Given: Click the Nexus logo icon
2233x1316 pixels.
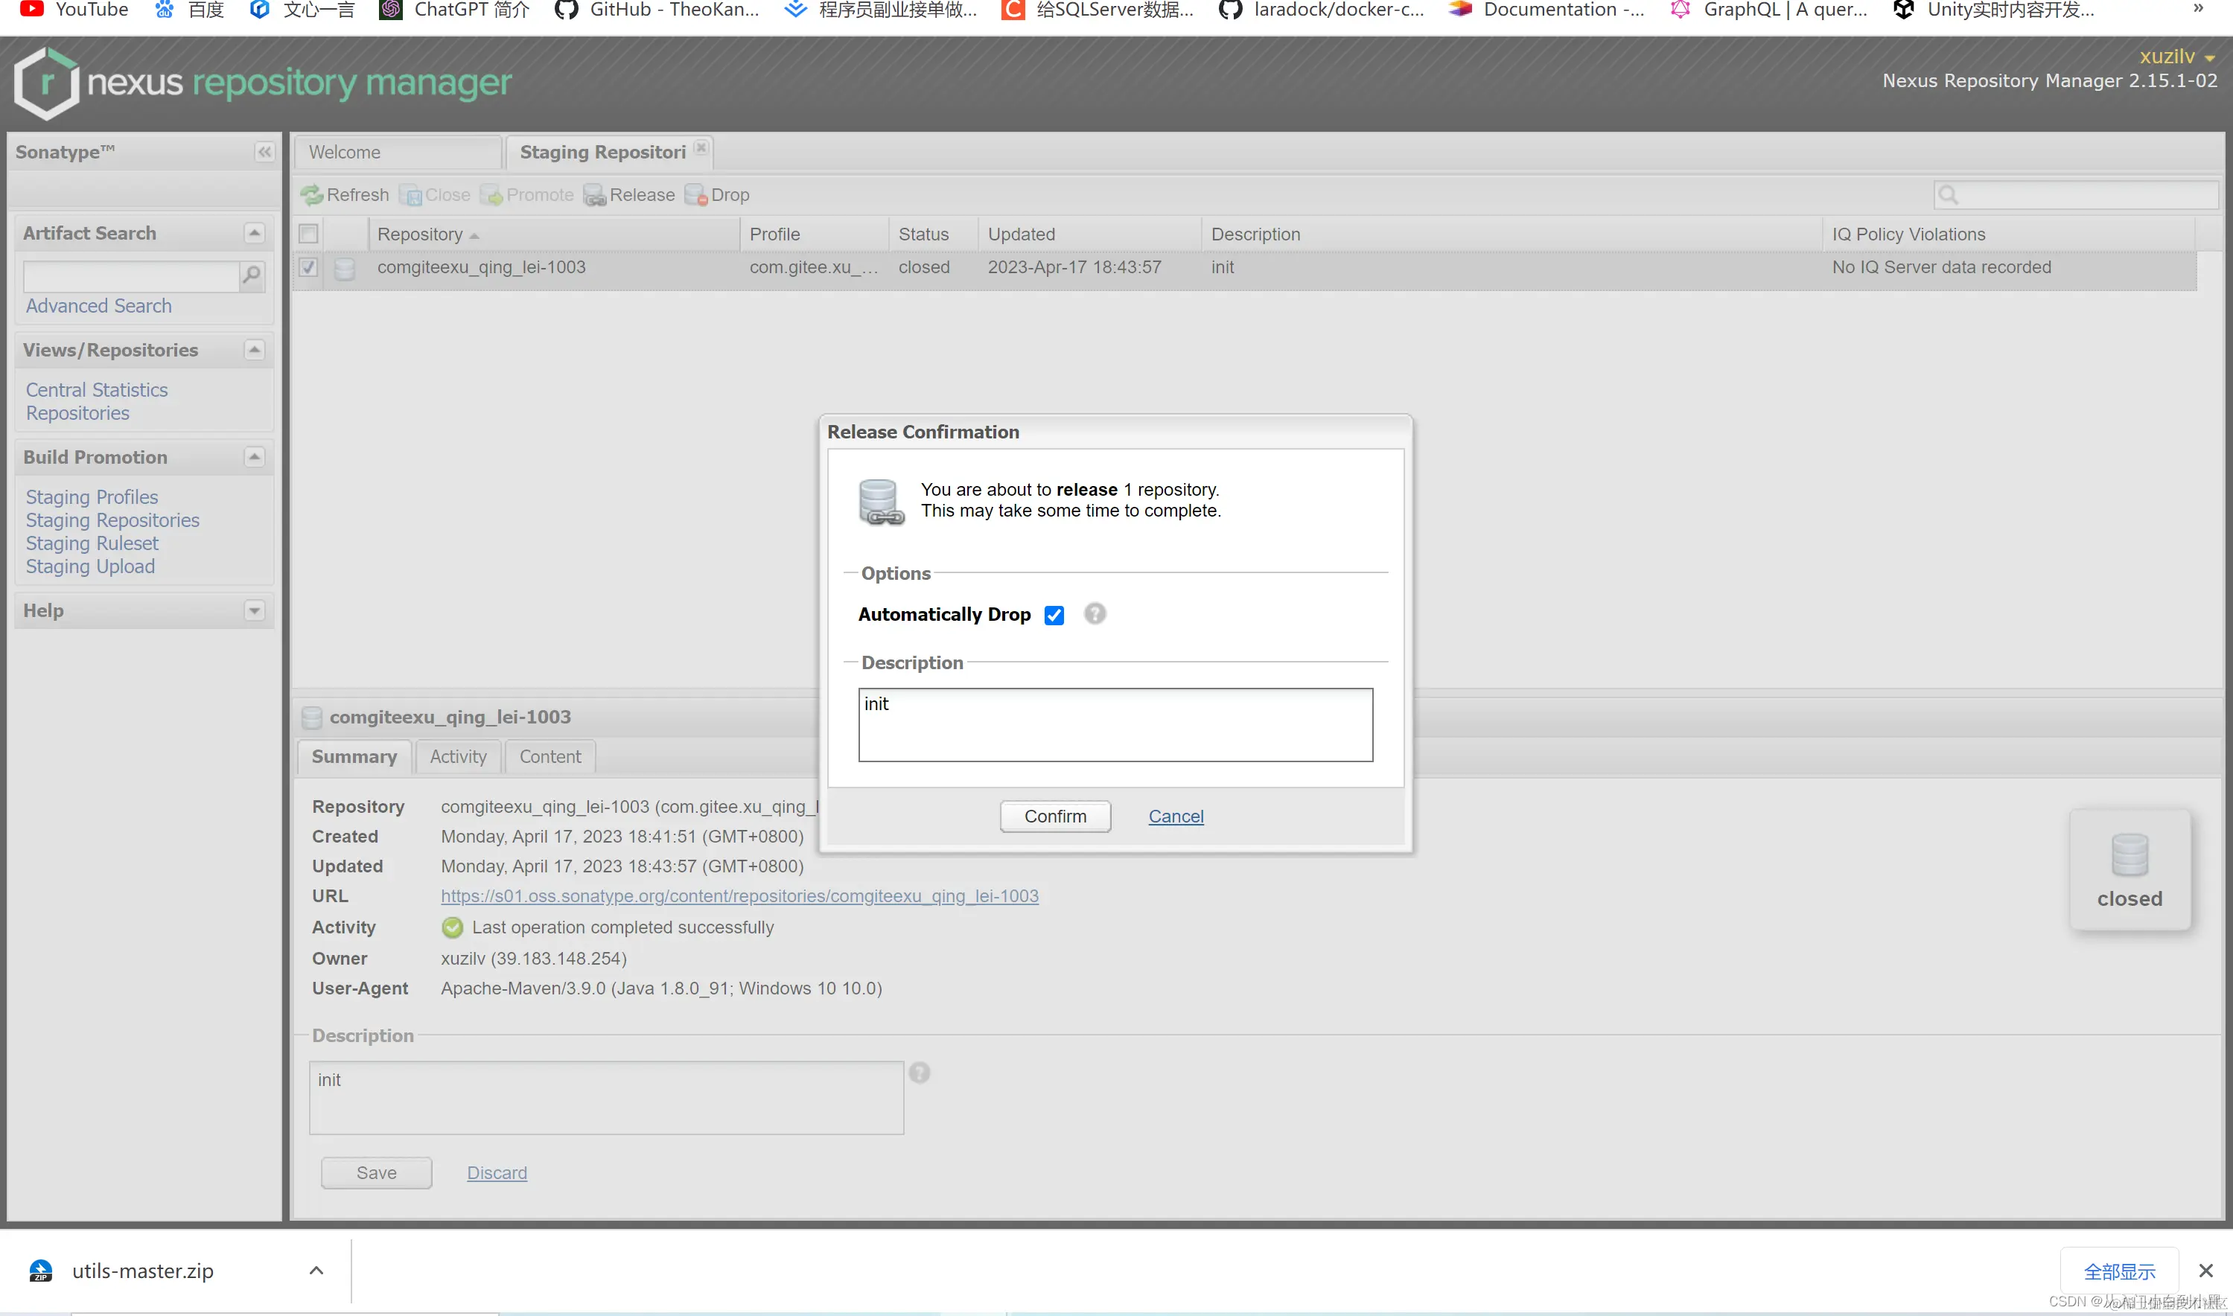Looking at the screenshot, I should coord(46,83).
